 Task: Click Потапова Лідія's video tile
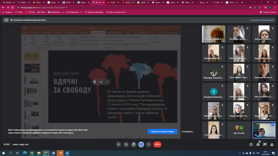[213, 34]
